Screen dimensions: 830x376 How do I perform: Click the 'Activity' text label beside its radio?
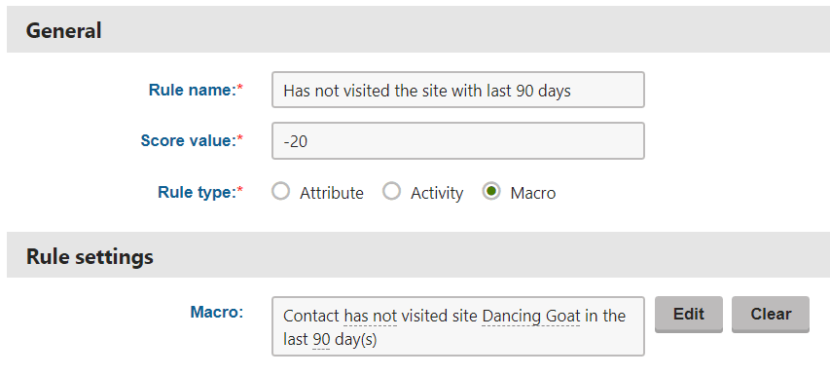[x=437, y=193]
